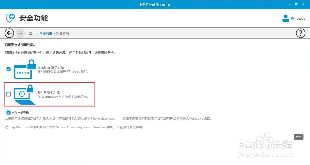This screenshot has height=165, width=310.
Task: Navigate to 主页 breadcrumb link
Action: (33, 33)
